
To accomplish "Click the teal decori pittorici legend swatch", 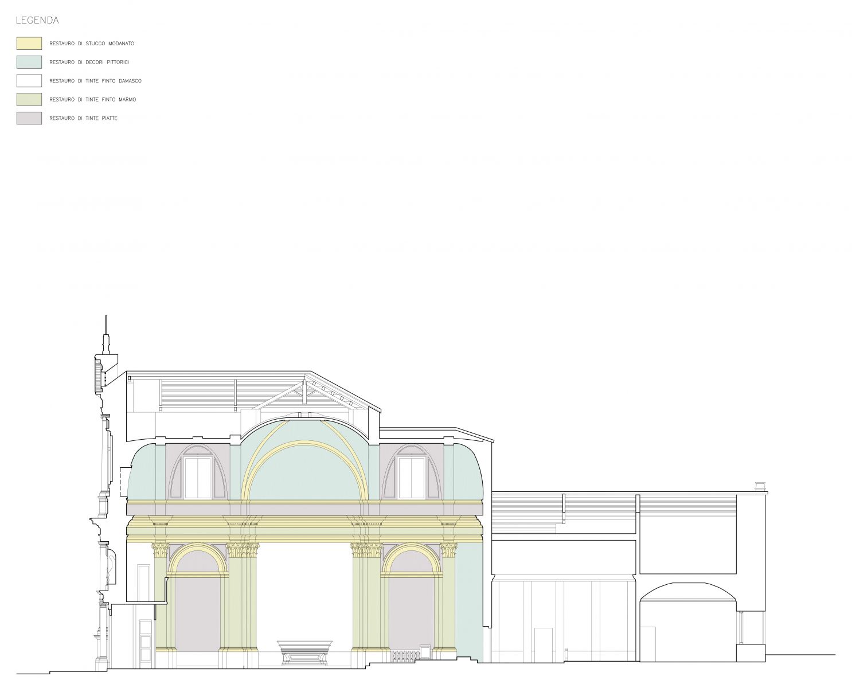I will click(29, 62).
